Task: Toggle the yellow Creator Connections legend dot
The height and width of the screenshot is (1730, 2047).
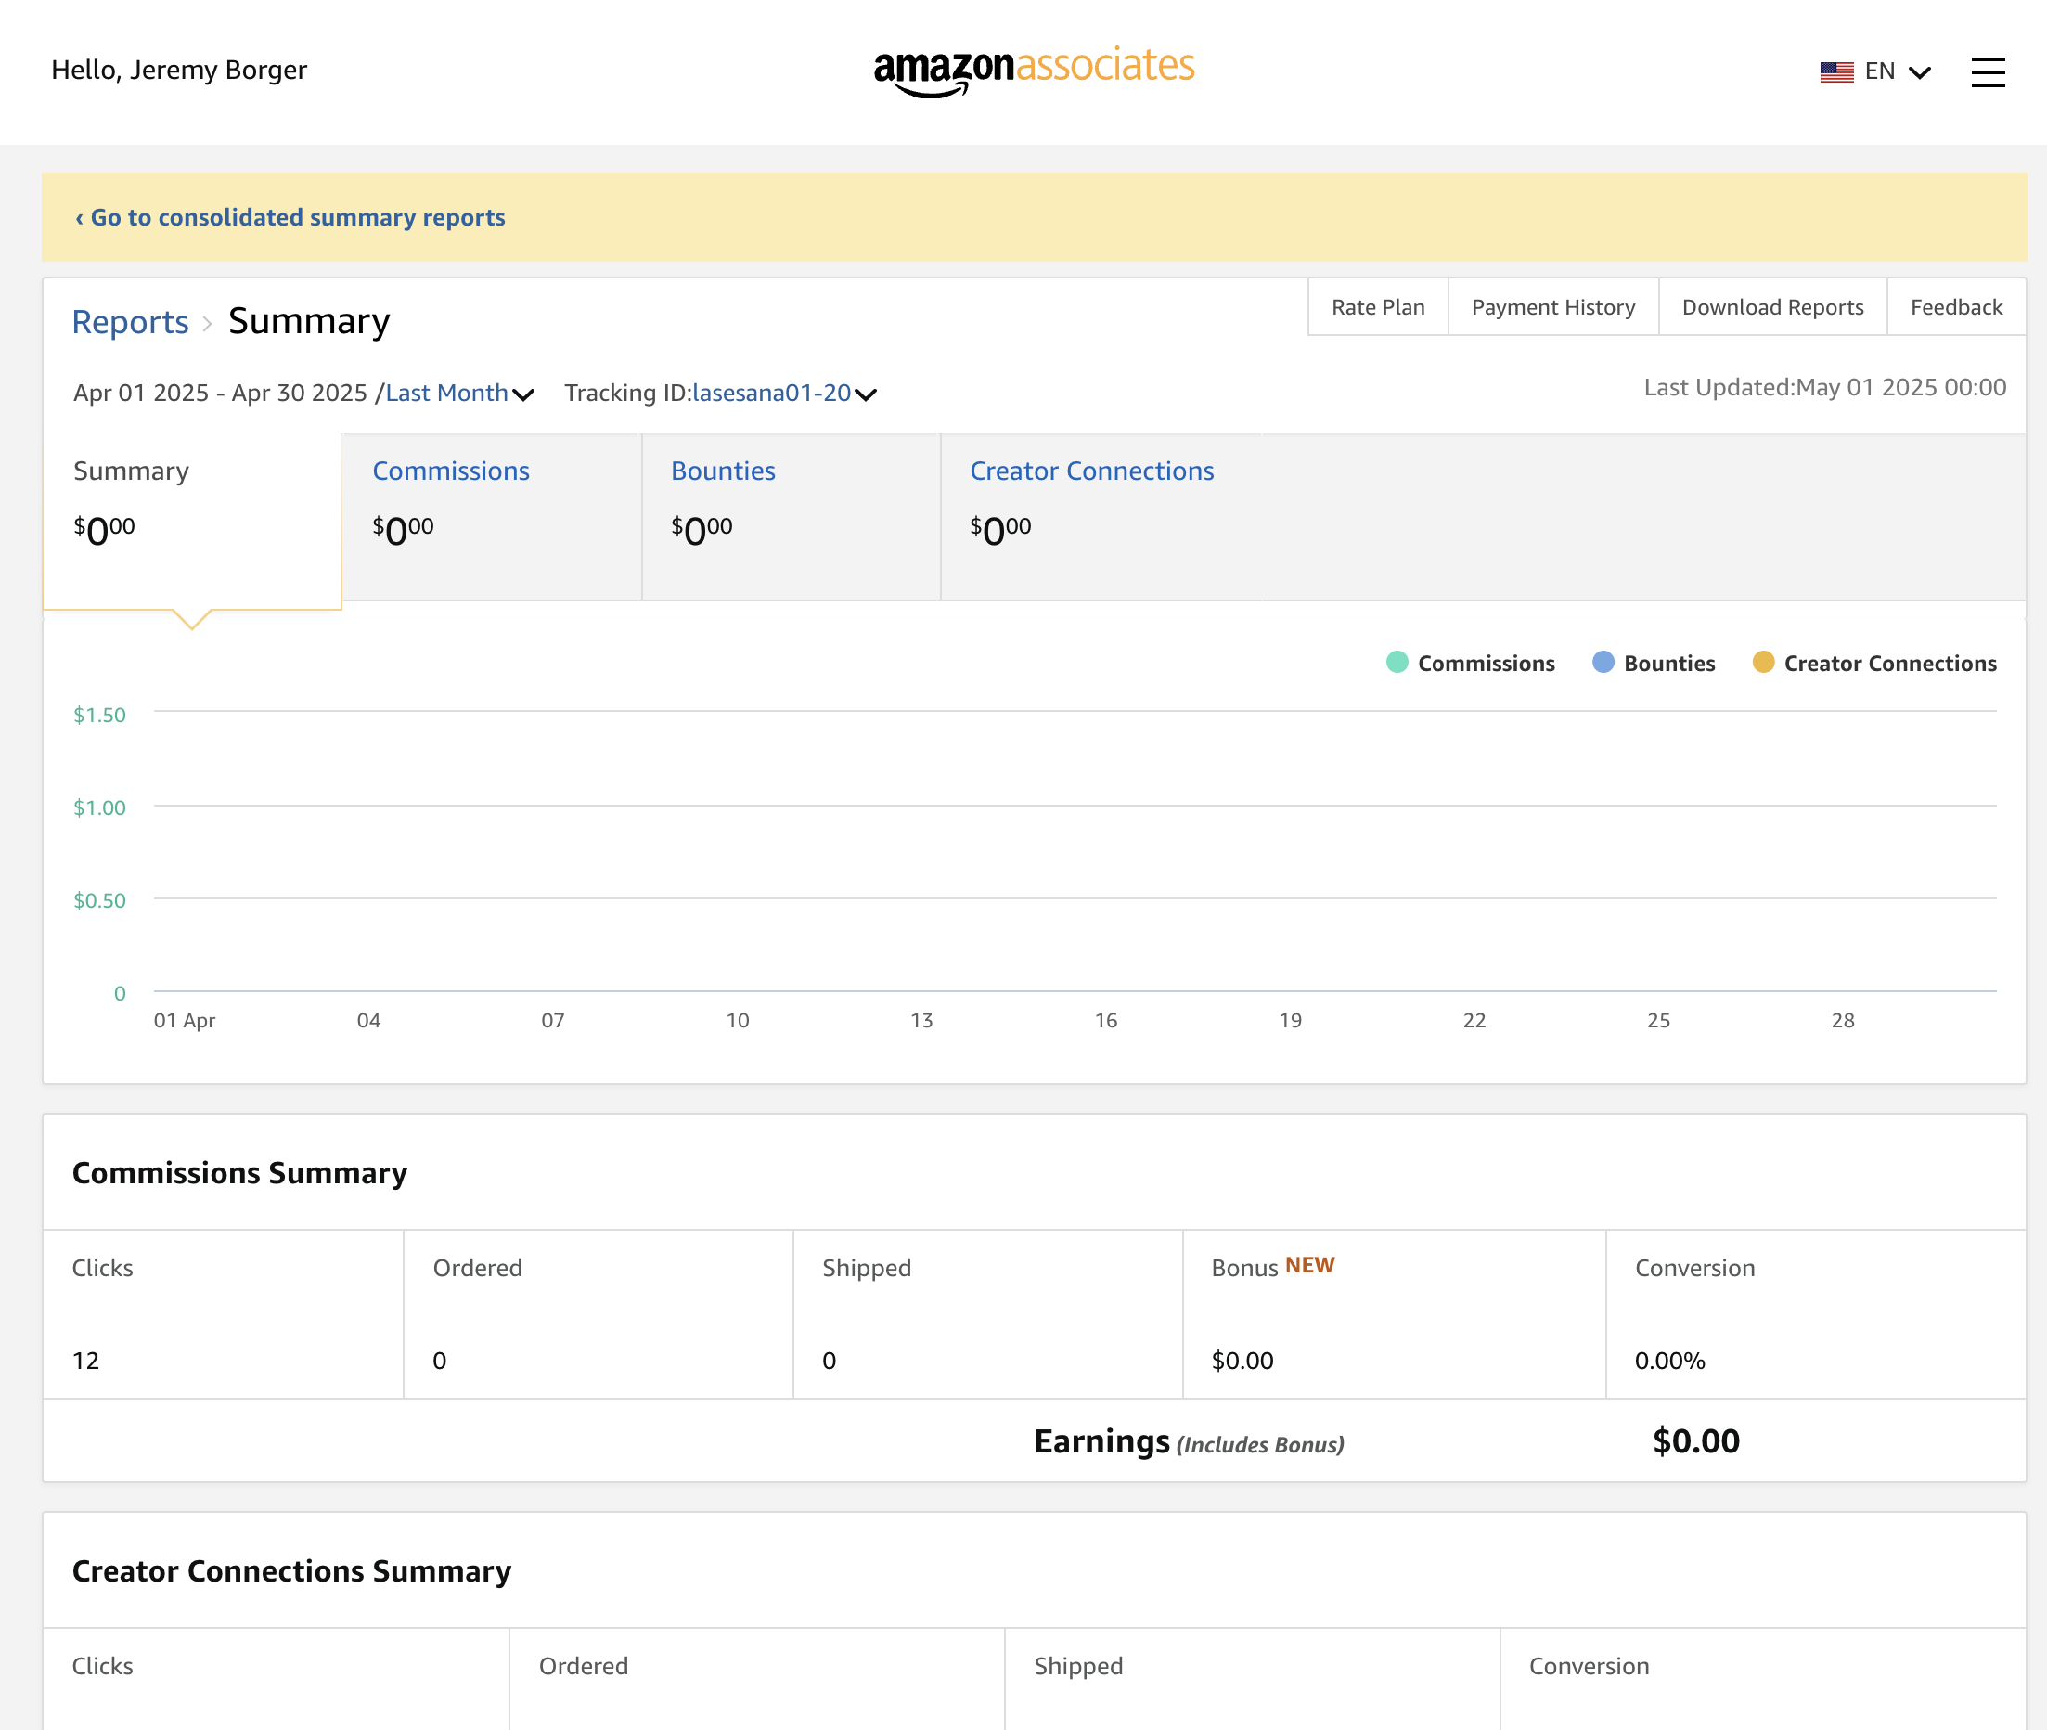Action: coord(1763,662)
